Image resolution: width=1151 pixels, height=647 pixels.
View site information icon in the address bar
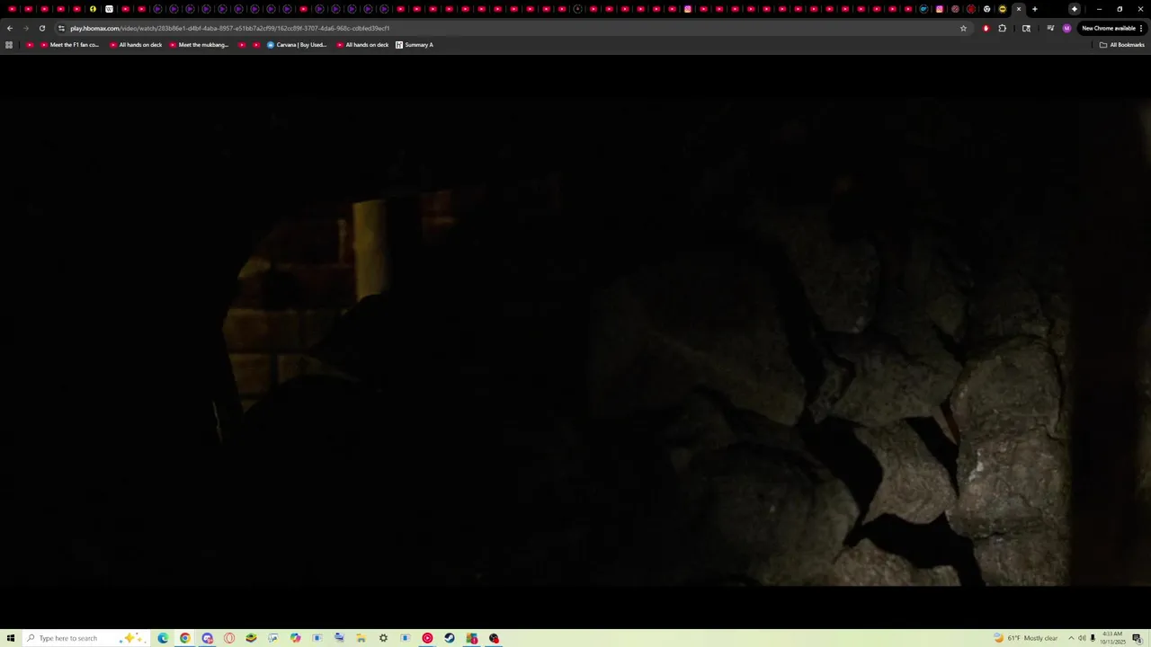tap(61, 28)
